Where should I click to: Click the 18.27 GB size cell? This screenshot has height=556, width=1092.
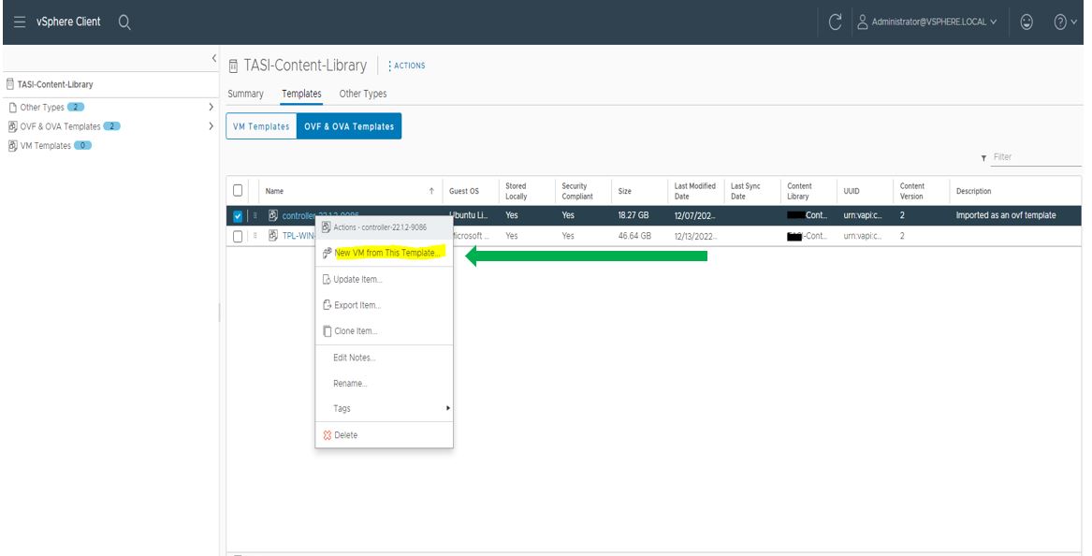(x=633, y=216)
